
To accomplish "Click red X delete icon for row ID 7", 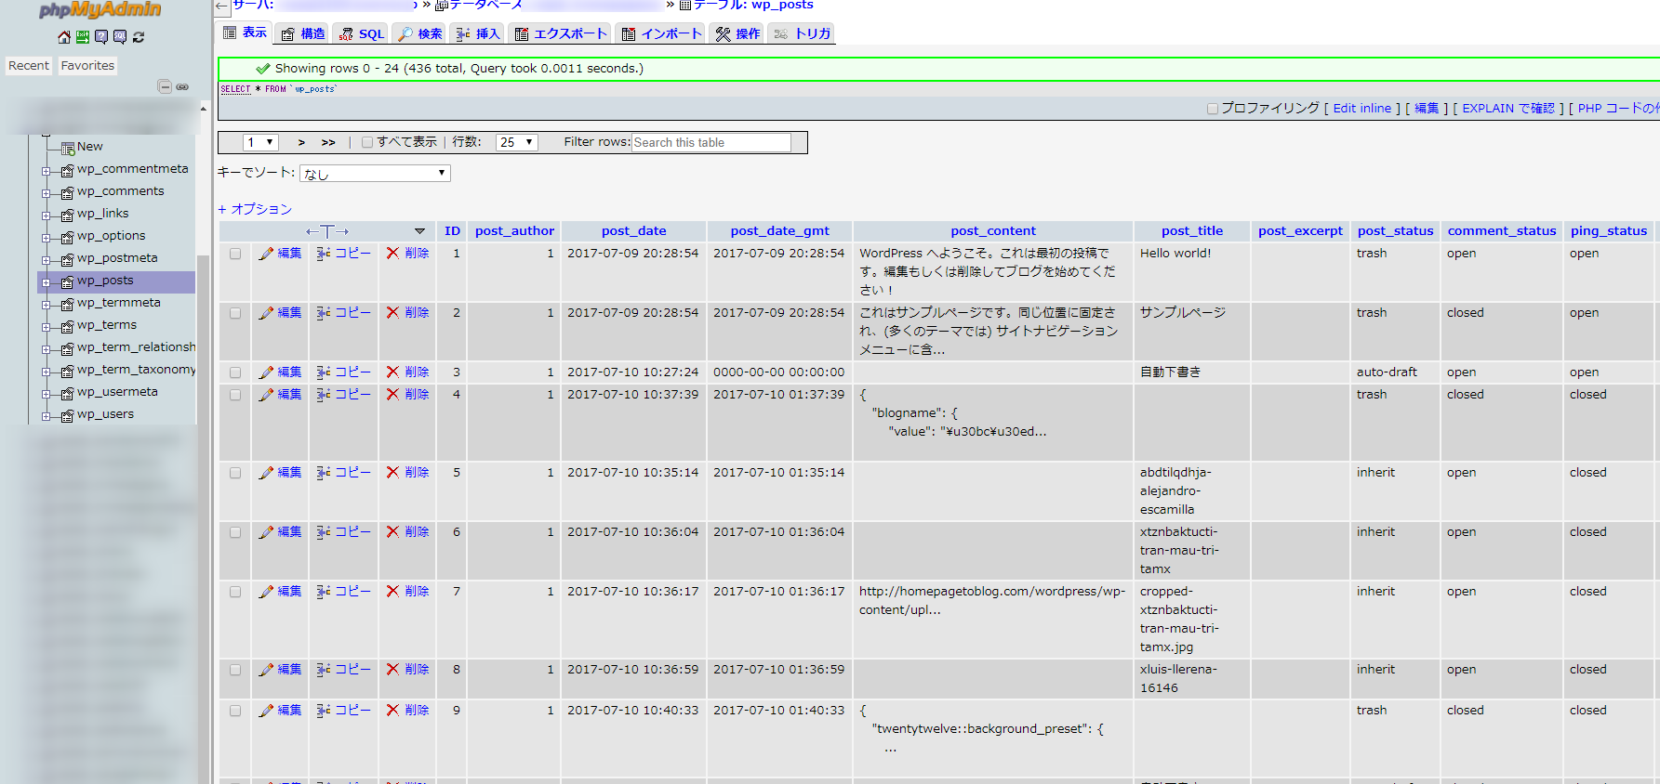I will (393, 592).
